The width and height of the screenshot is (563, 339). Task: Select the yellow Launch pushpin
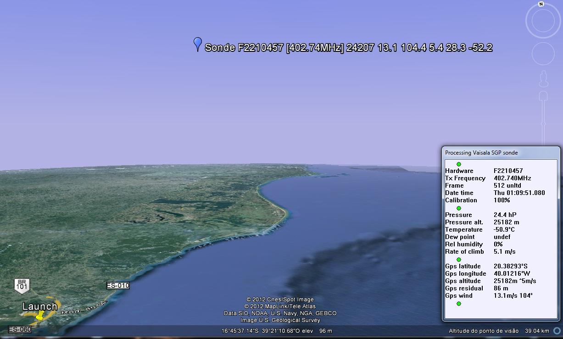point(40,316)
